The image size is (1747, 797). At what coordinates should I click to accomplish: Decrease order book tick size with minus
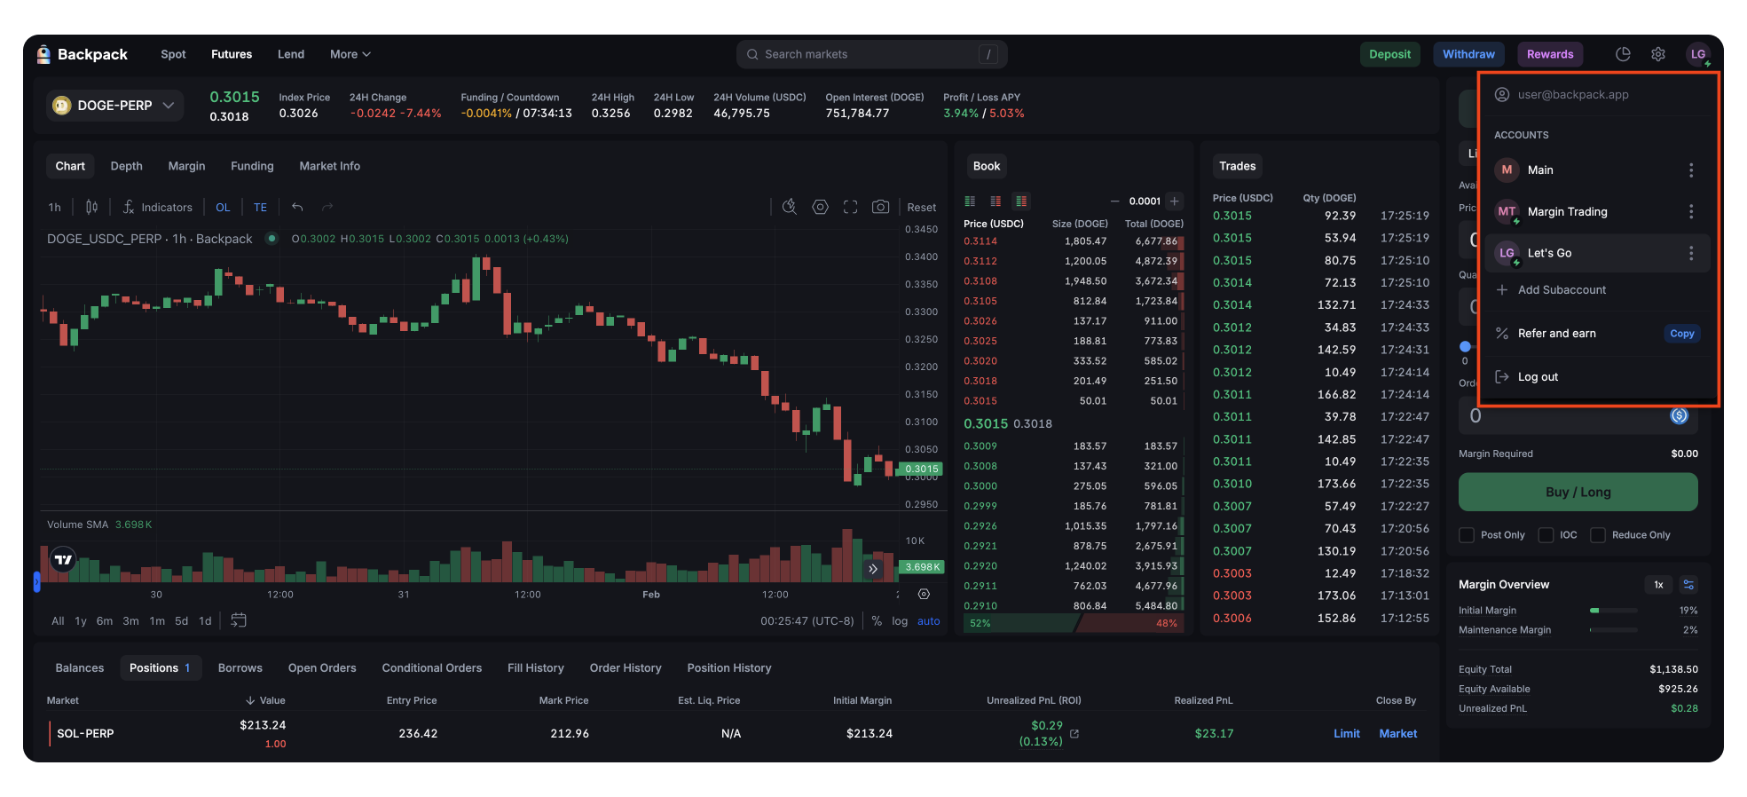1115,201
